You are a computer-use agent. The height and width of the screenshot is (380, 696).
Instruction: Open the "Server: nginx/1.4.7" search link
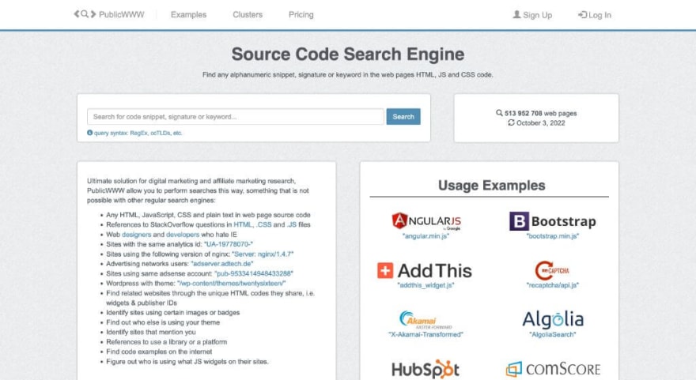263,254
